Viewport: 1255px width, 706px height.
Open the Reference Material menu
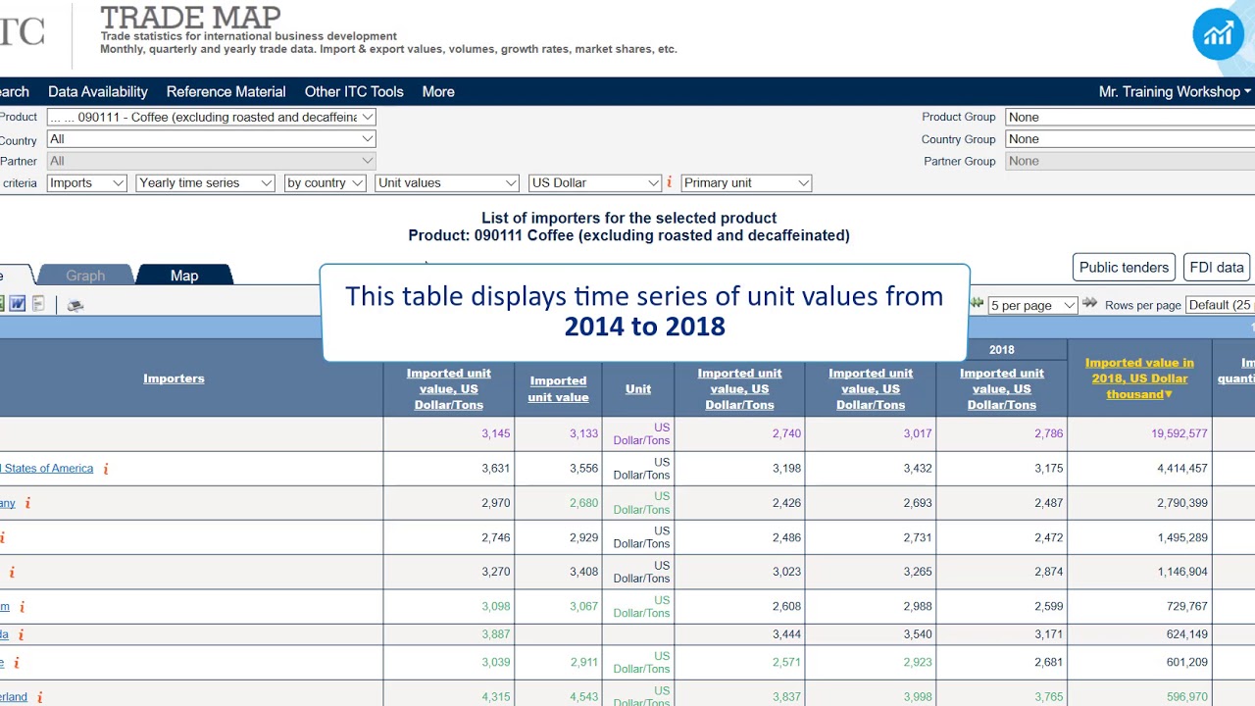pos(226,91)
